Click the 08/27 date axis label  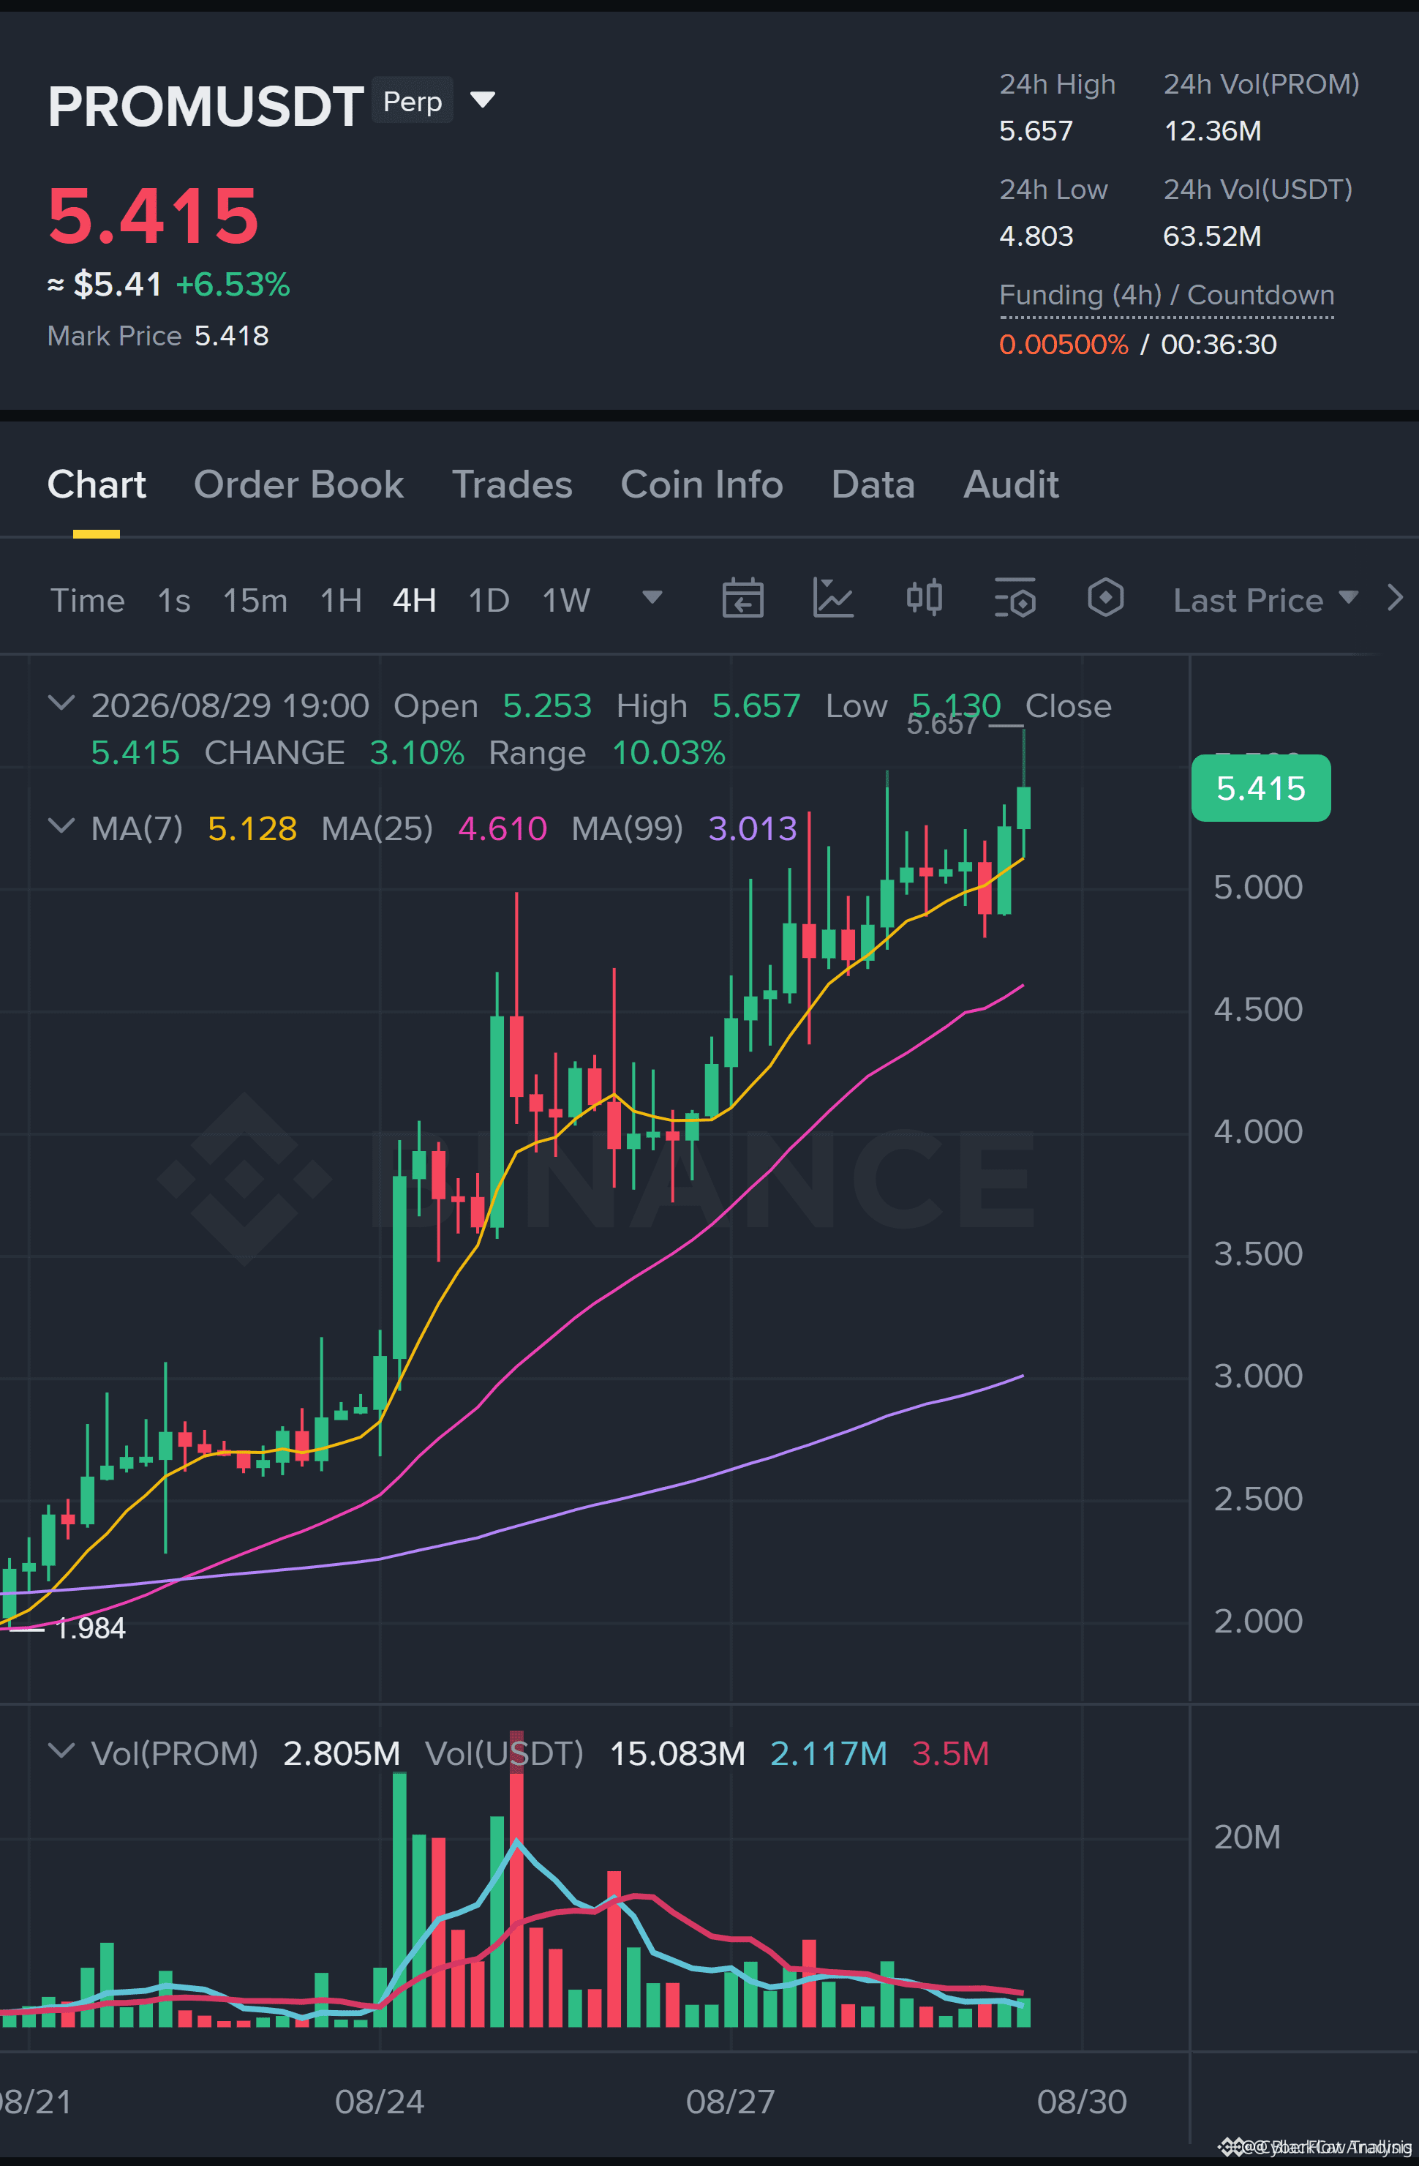click(731, 2102)
